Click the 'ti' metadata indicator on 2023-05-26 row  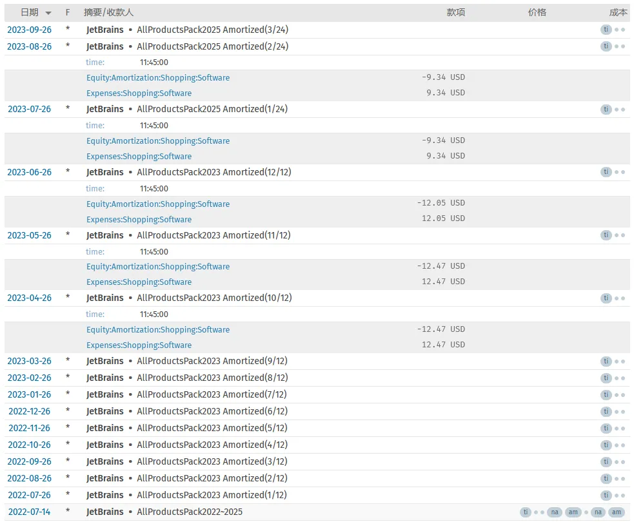(x=606, y=235)
